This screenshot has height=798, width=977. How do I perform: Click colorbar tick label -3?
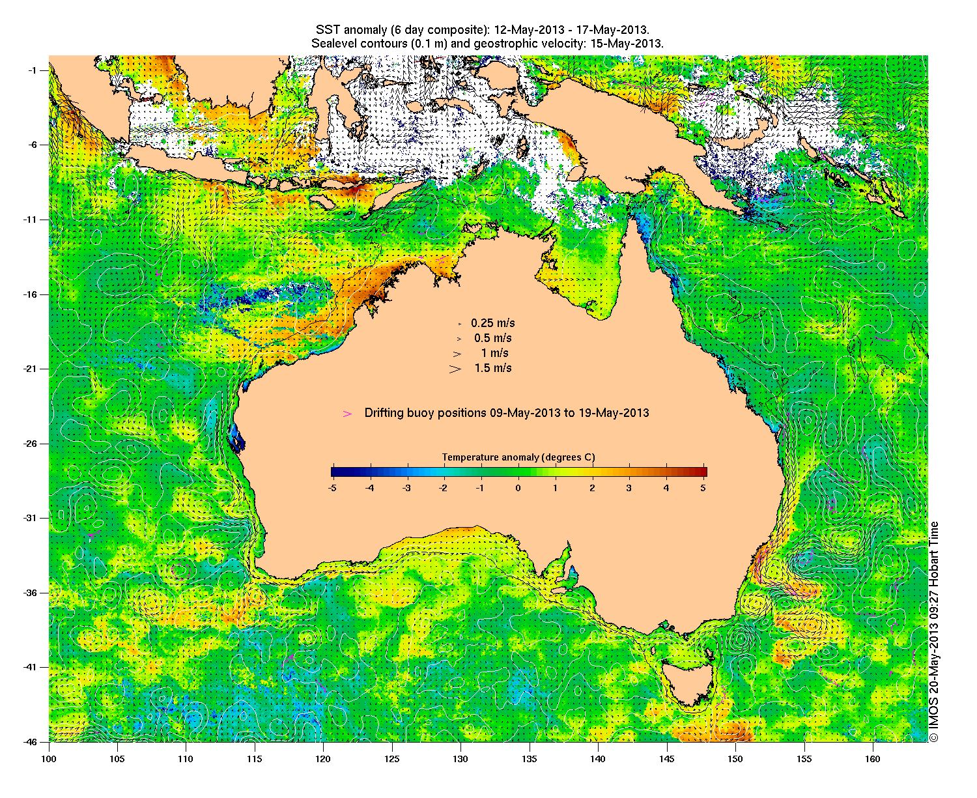tap(406, 487)
